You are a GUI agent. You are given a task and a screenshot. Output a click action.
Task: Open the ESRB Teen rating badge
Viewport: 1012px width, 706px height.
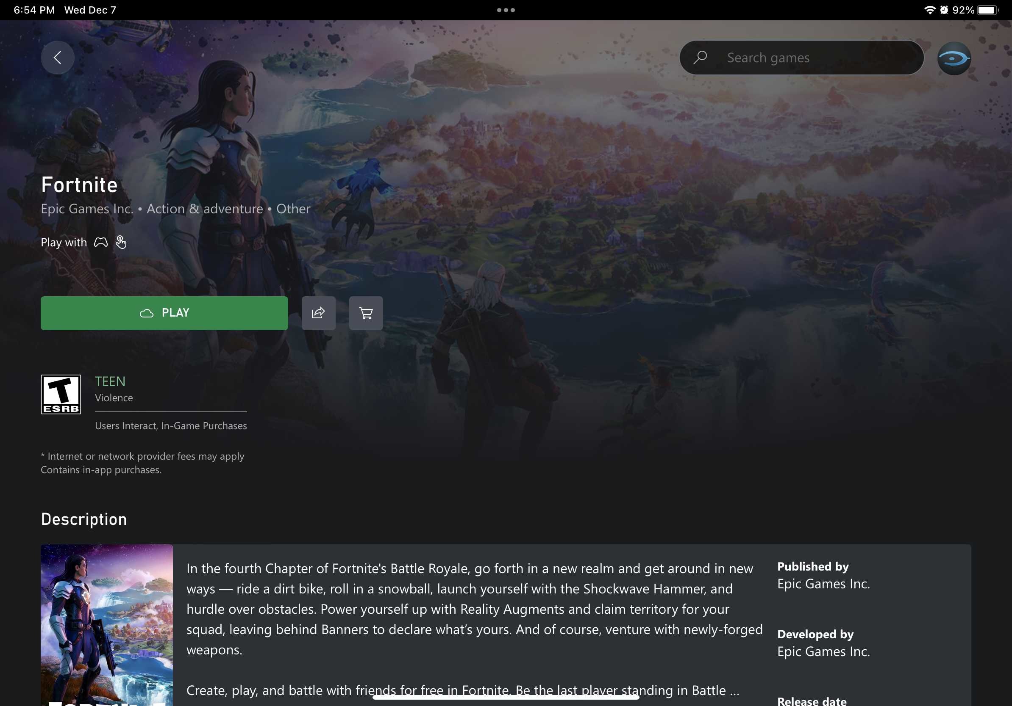pos(61,394)
